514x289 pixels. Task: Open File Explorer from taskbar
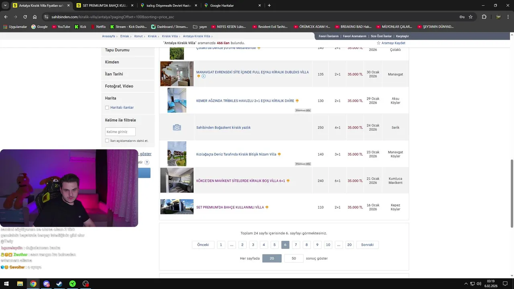(20, 284)
